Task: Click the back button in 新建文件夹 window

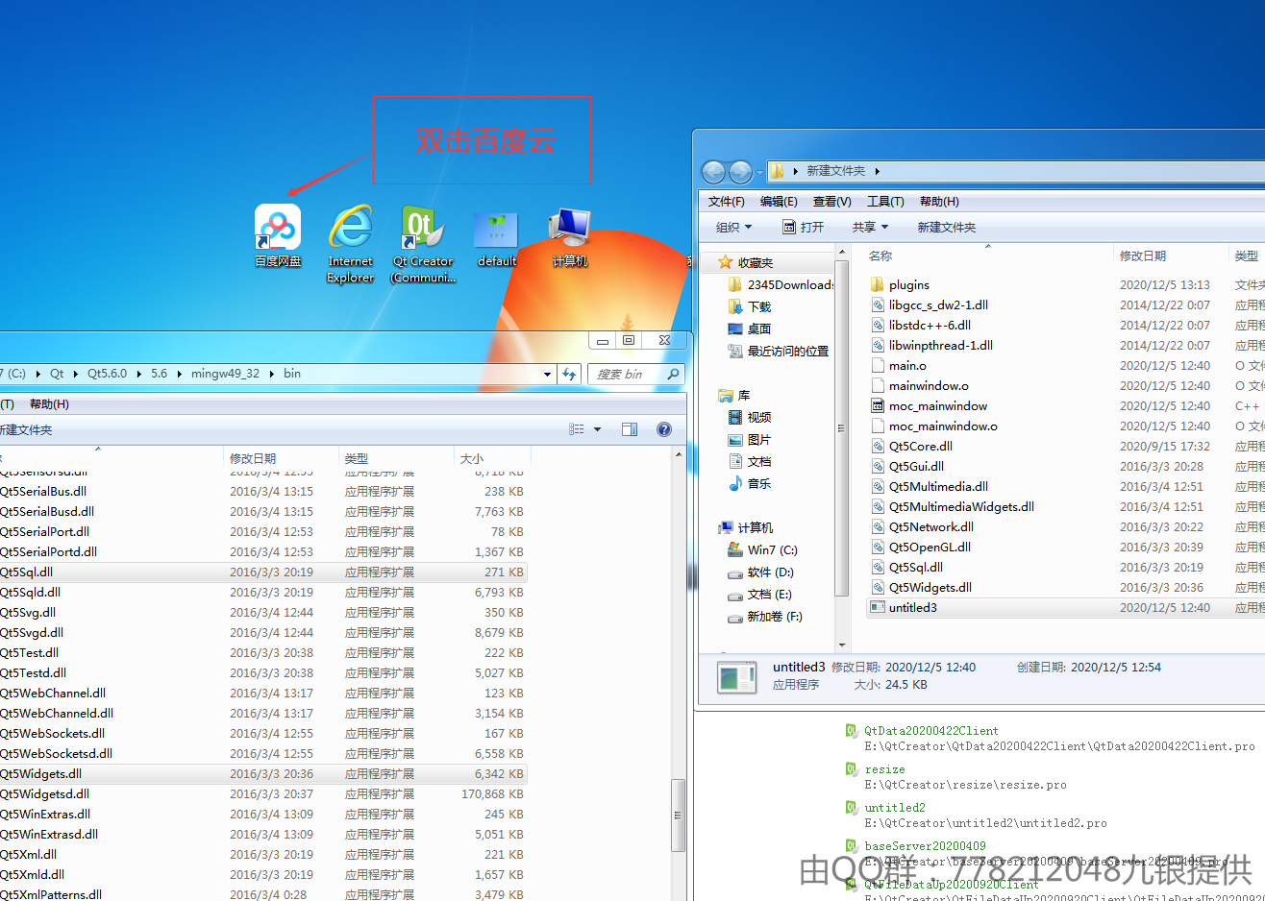Action: point(713,172)
